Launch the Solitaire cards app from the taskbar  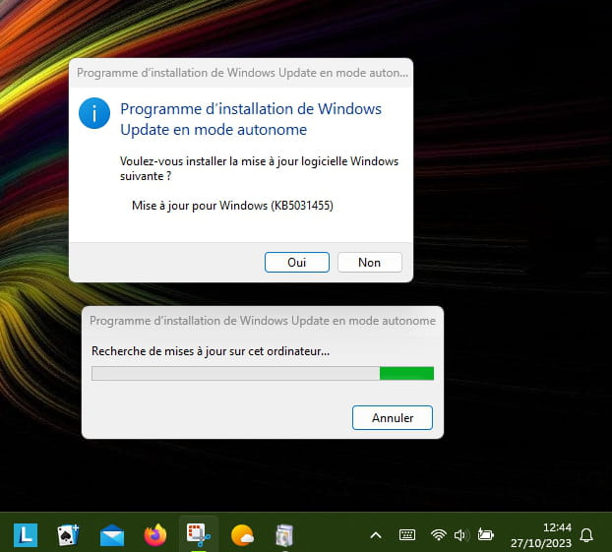(x=68, y=535)
